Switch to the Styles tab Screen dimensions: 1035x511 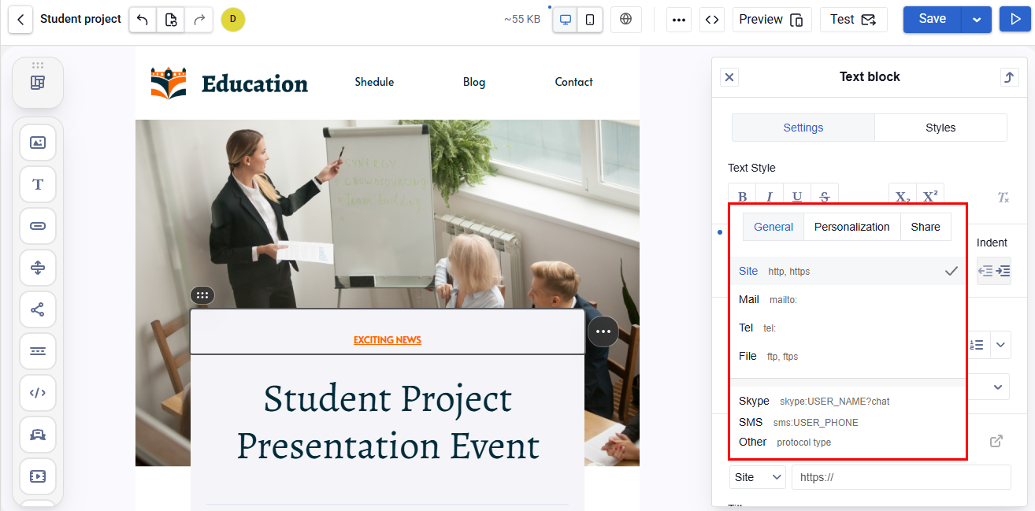click(x=940, y=128)
